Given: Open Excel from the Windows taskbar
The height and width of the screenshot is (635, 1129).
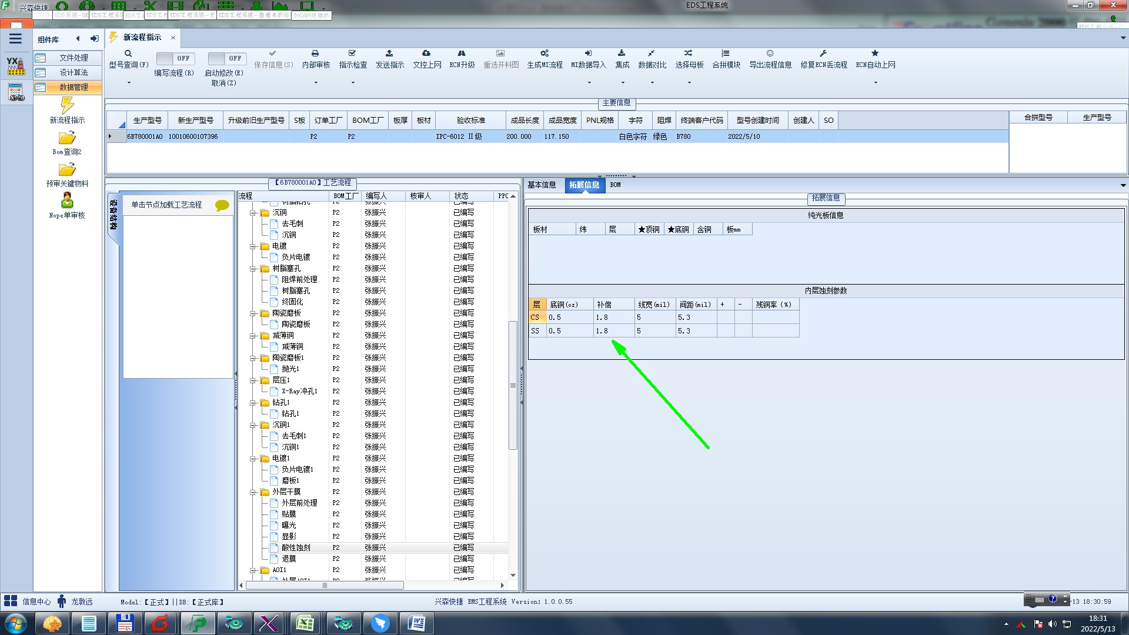Looking at the screenshot, I should coord(305,623).
